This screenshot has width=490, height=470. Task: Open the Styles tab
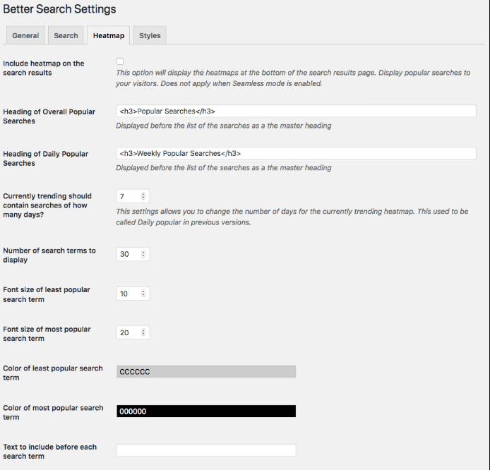(150, 36)
